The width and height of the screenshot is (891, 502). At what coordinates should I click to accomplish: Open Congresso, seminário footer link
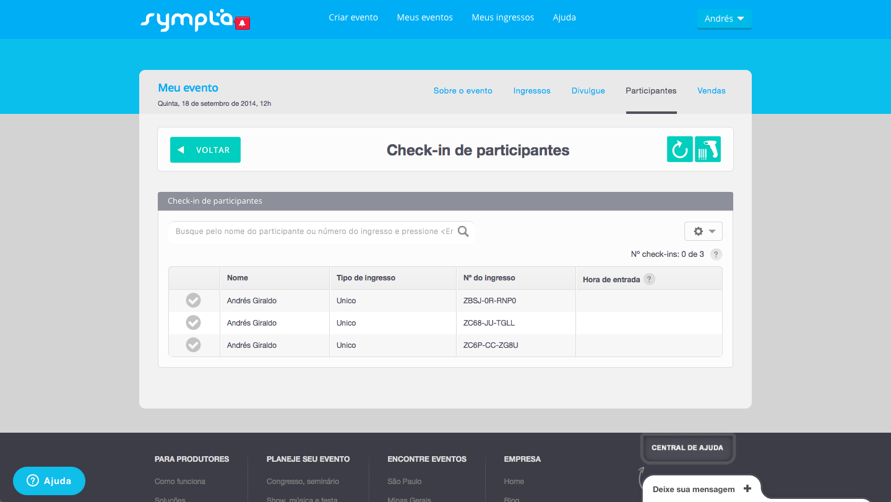coord(303,481)
